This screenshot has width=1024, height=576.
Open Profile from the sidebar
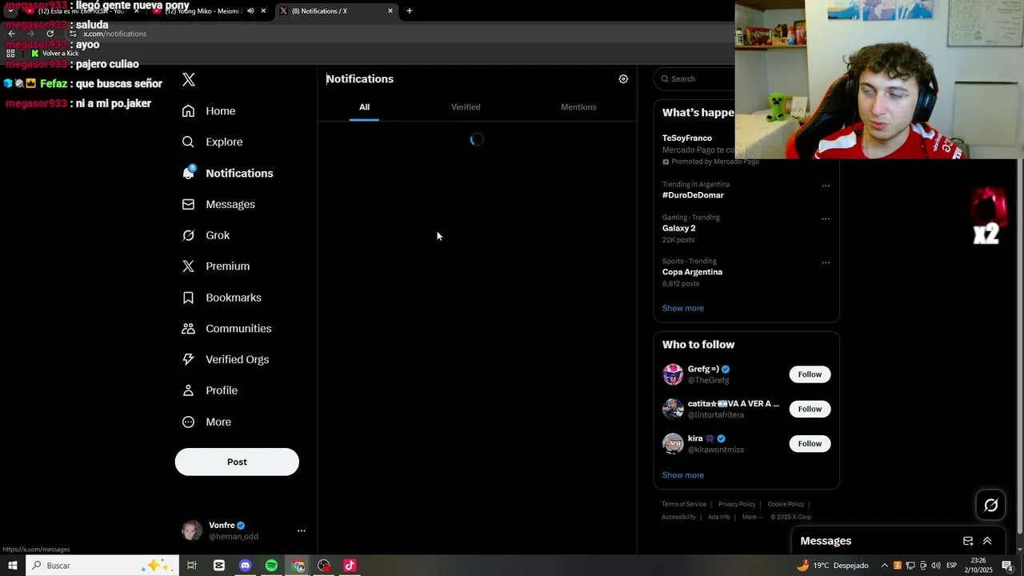[210, 390]
